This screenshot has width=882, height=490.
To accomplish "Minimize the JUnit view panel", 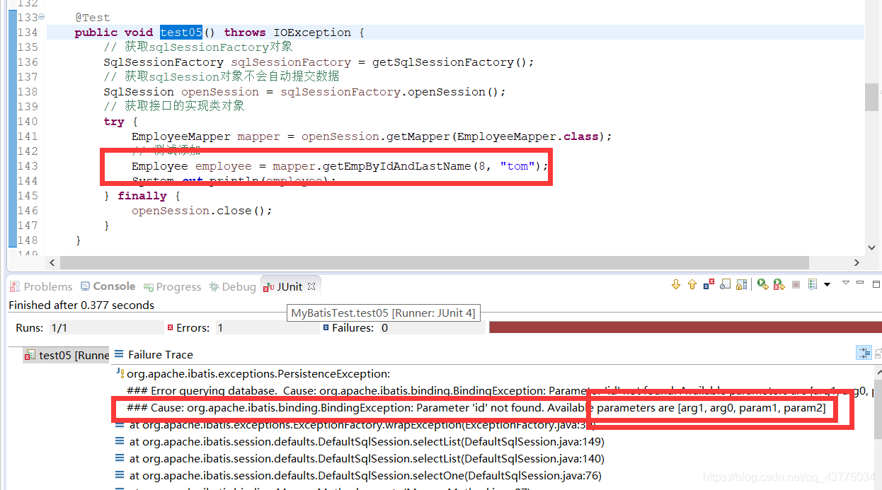I will 860,282.
